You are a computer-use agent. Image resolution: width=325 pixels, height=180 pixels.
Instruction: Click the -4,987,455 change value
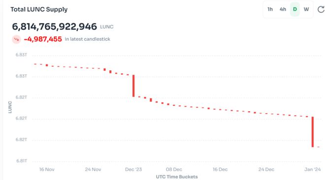[x=43, y=39]
